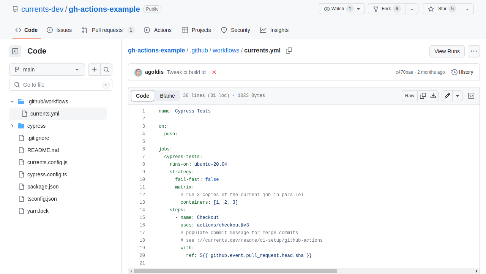Image resolution: width=486 pixels, height=274 pixels.
Task: Open the Insights tab
Action: click(274, 30)
